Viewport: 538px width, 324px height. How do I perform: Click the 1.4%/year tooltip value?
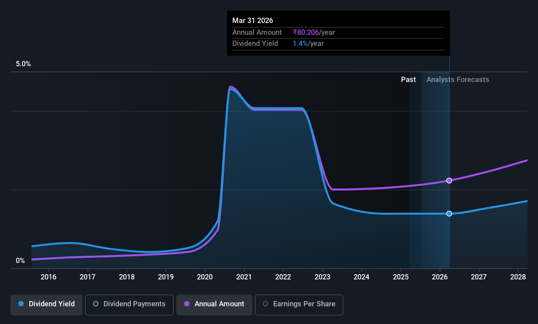point(308,44)
